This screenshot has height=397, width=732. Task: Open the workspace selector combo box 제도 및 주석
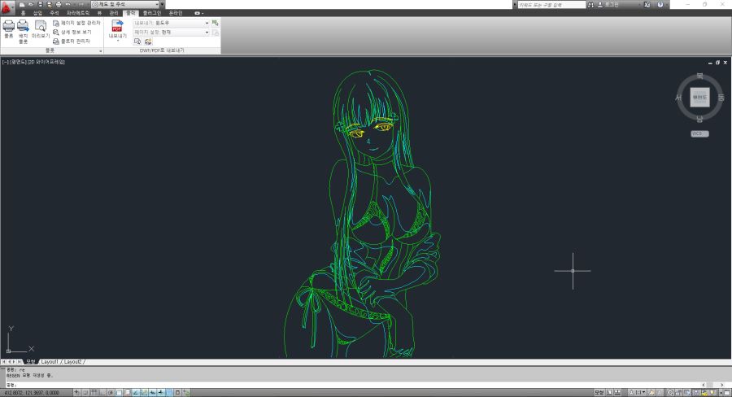[x=125, y=5]
